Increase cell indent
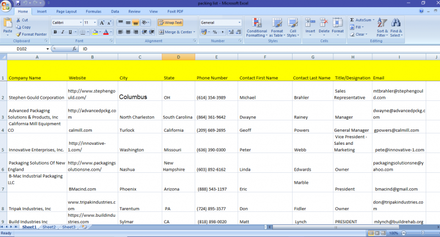440x237 pixels. pyautogui.click(x=152, y=32)
